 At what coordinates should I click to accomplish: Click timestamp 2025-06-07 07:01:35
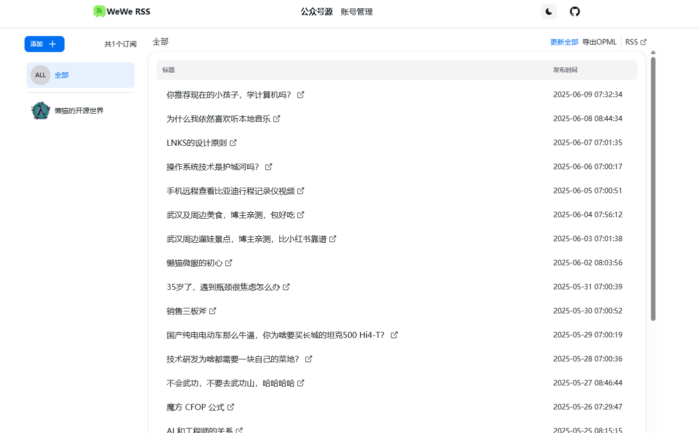588,143
